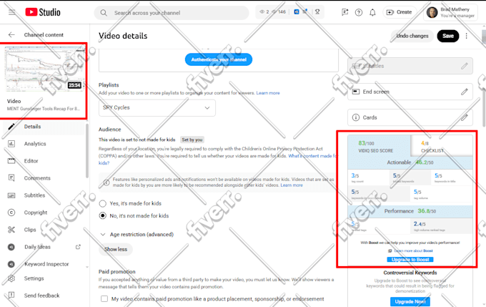
Task: Open the notifications bell
Action: [x=372, y=12]
